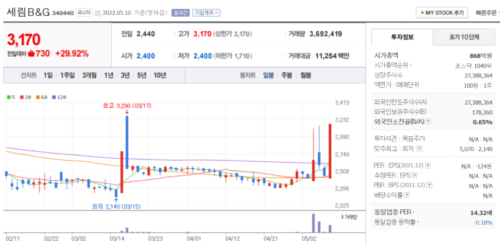
Task: Click the 코스닥 market badge
Action: tap(85, 13)
